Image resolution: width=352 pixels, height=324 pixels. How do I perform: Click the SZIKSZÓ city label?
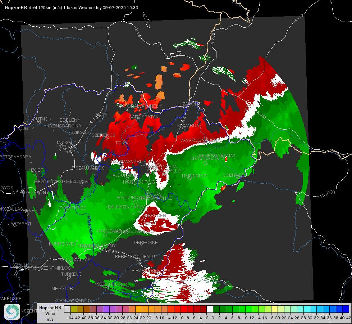pyautogui.click(x=80, y=132)
